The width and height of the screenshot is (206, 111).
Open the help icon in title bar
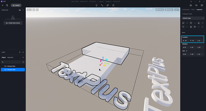coord(191,2)
